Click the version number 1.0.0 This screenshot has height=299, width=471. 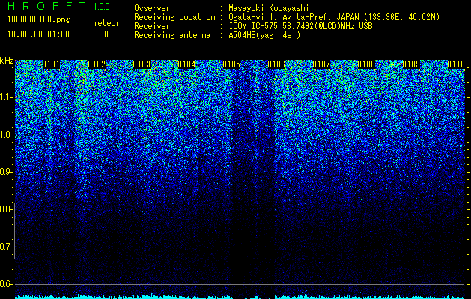click(x=102, y=7)
